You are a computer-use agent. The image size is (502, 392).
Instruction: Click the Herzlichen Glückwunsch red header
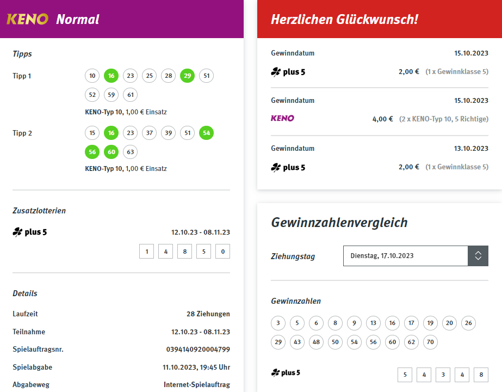coord(344,20)
